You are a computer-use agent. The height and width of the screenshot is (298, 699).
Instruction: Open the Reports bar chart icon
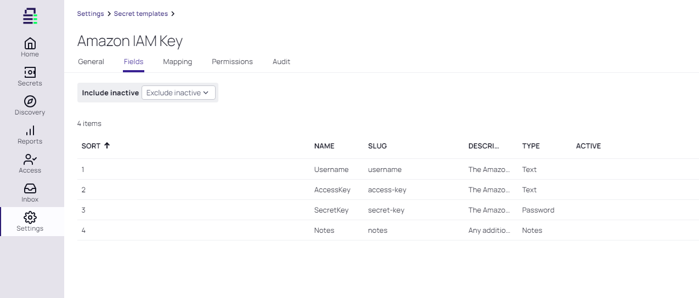pyautogui.click(x=30, y=130)
